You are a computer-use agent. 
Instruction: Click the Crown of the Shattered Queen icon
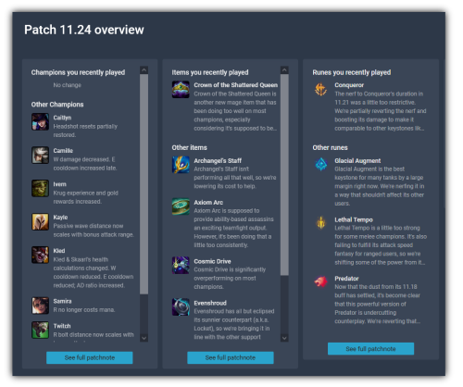pos(181,90)
